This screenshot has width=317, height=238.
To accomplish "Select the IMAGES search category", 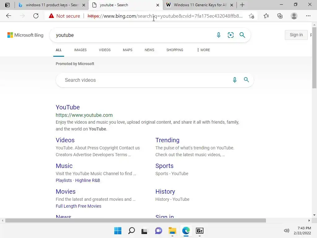I will pos(80,50).
